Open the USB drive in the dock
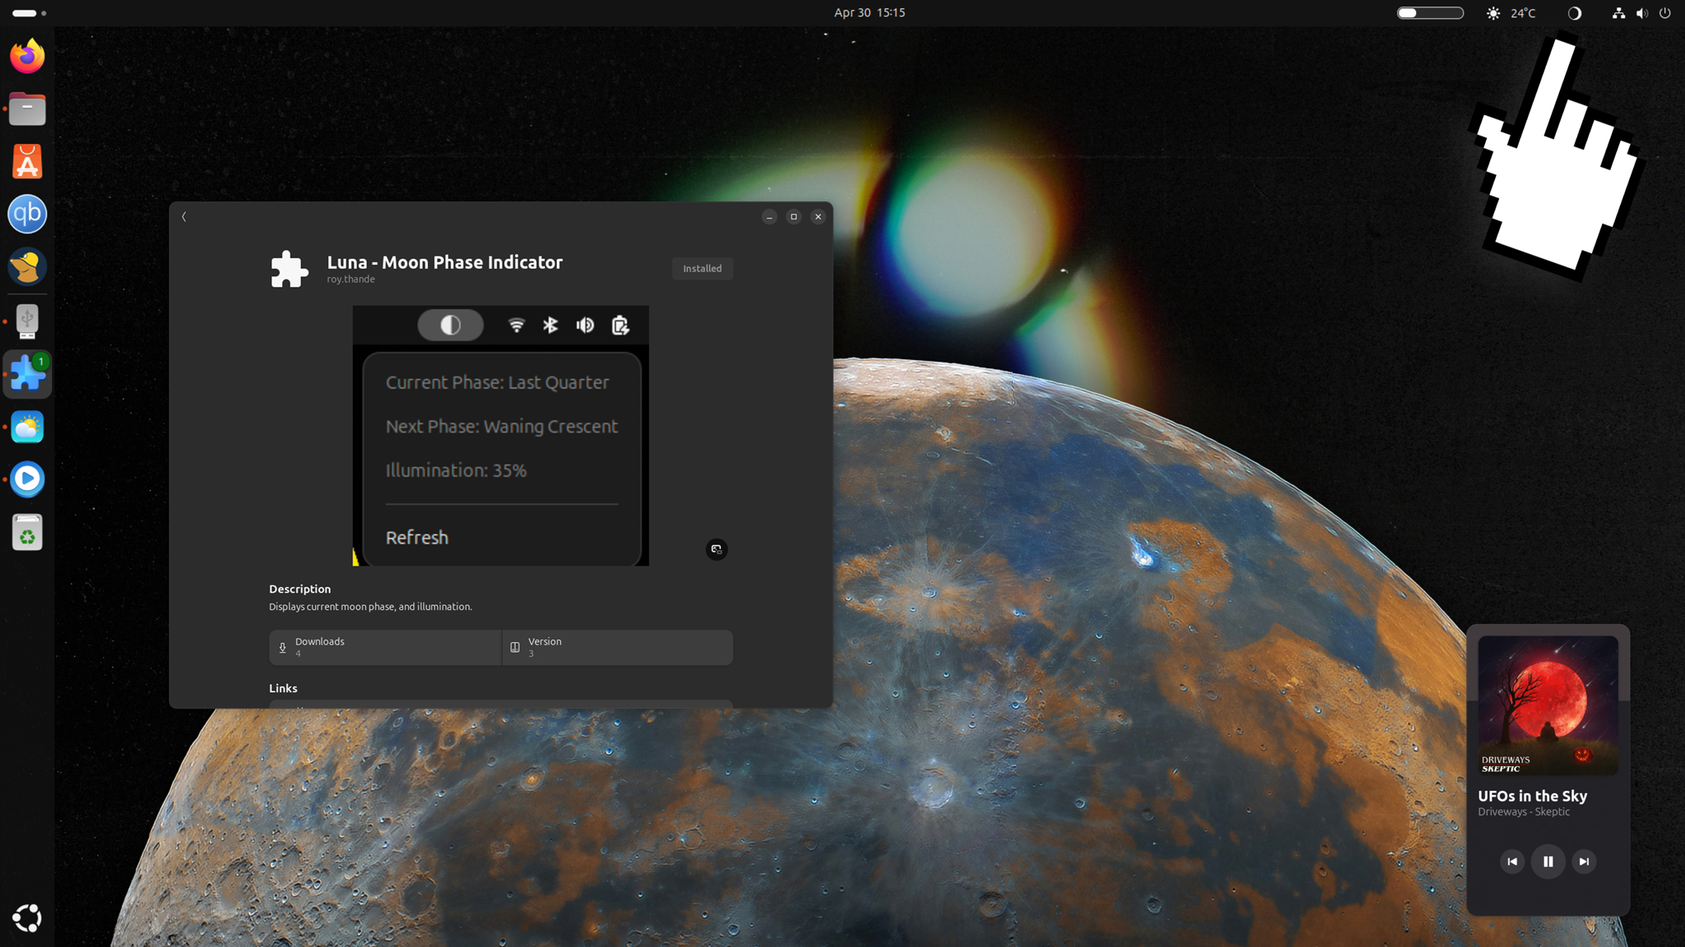This screenshot has width=1685, height=947. point(27,321)
